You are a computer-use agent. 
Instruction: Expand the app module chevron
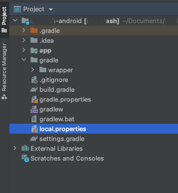tap(24, 50)
